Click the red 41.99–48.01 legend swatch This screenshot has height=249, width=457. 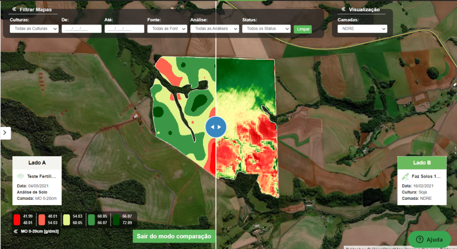coord(17,219)
